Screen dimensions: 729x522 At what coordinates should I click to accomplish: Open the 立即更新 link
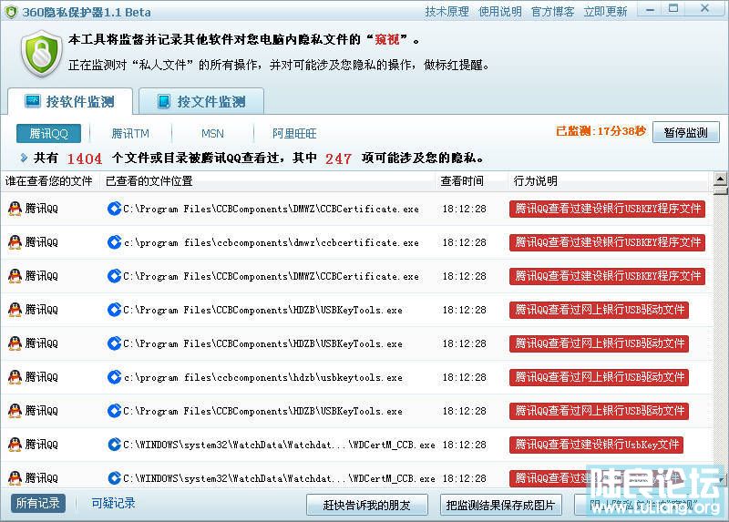605,12
